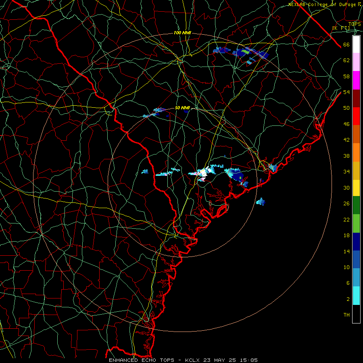363x363 pixels.
Task: Pick the white swatch at top of legend
Action: 356,44
